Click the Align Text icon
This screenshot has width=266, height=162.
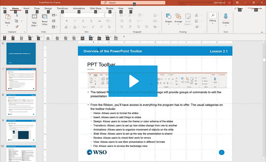click(x=155, y=21)
